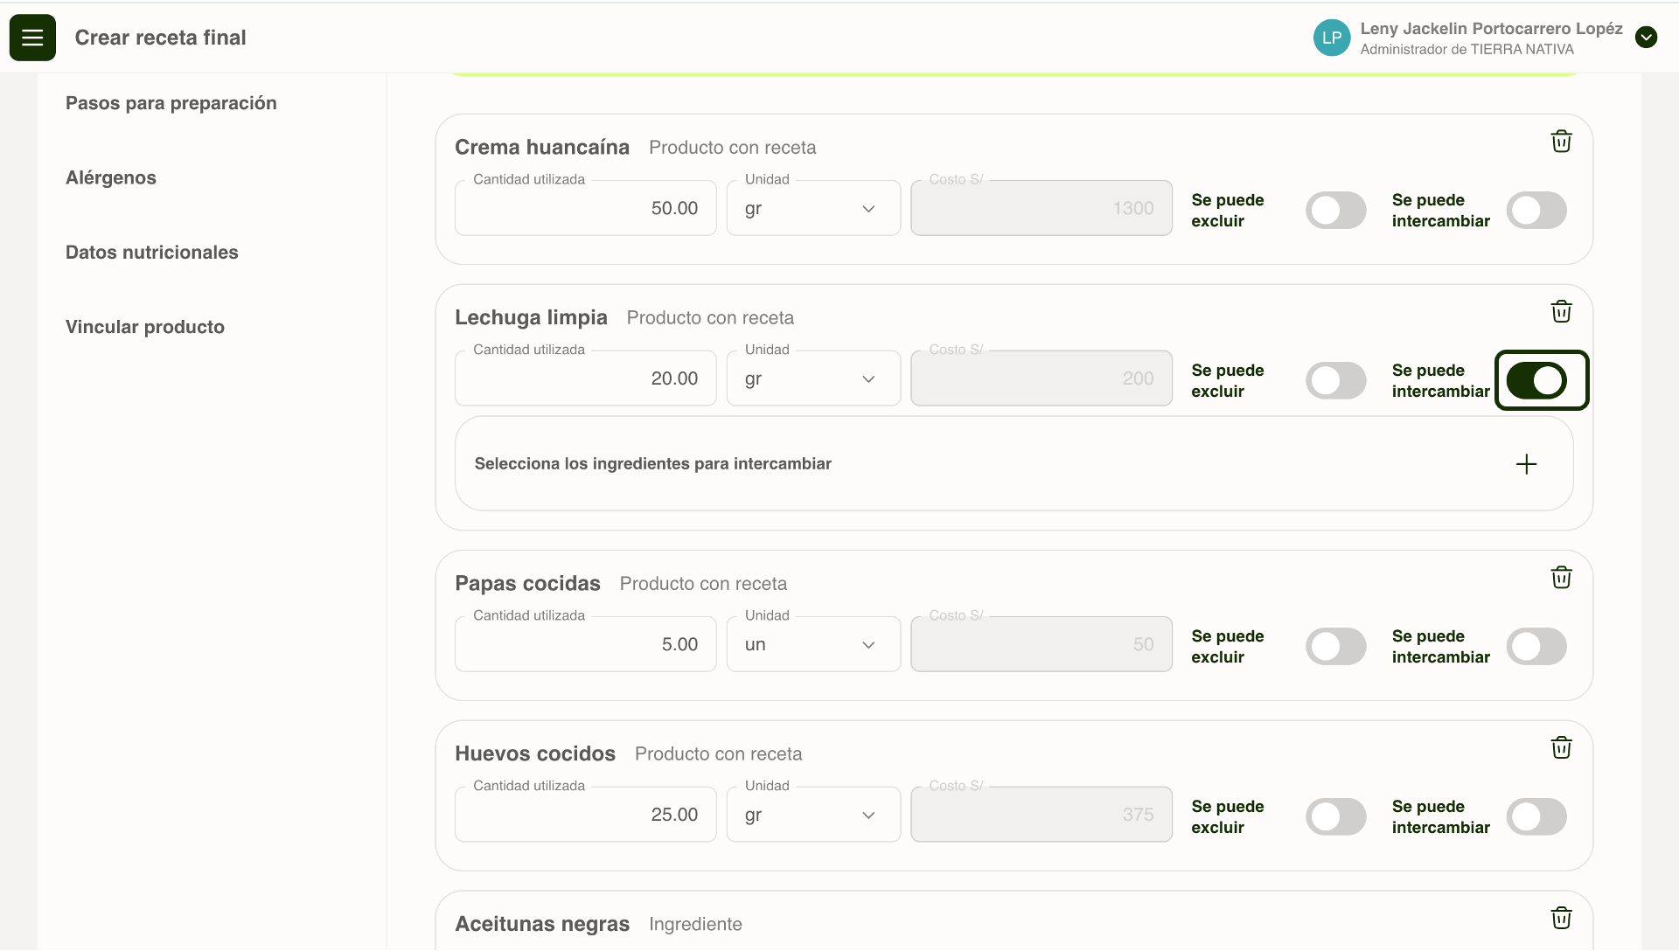Enable Crema huancaína 'Se puede excluir' toggle
This screenshot has height=951, width=1679.
[x=1335, y=211]
